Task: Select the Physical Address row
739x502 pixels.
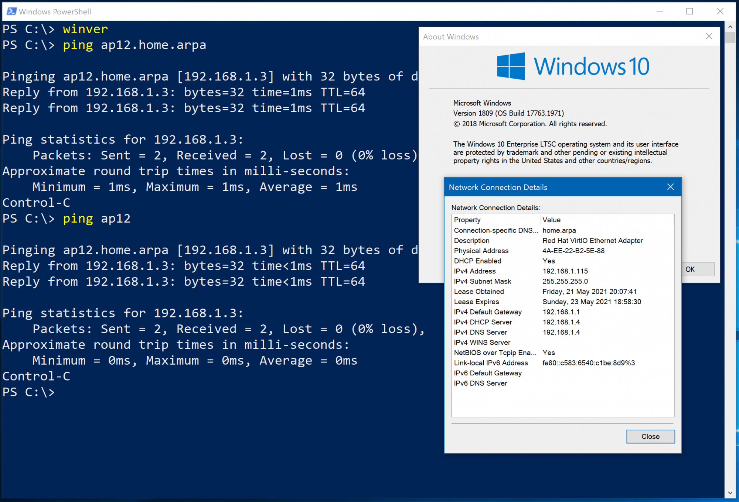Action: tap(481, 251)
